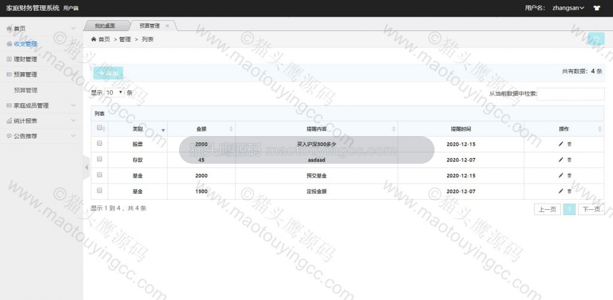Click the edit pencil for the 预交基金 row
The width and height of the screenshot is (613, 300).
[x=560, y=176]
